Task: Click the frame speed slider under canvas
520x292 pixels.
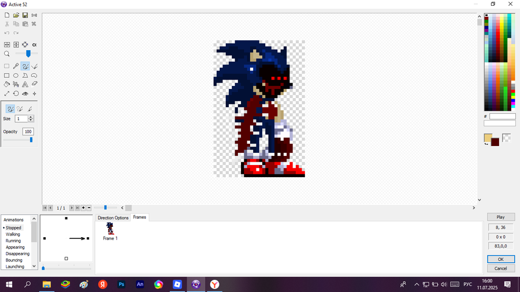Action: click(x=106, y=208)
